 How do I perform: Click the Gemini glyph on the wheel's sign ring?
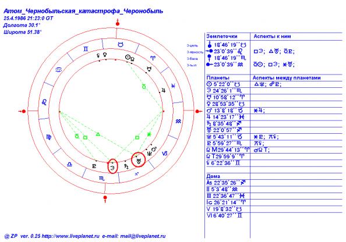tap(86, 49)
